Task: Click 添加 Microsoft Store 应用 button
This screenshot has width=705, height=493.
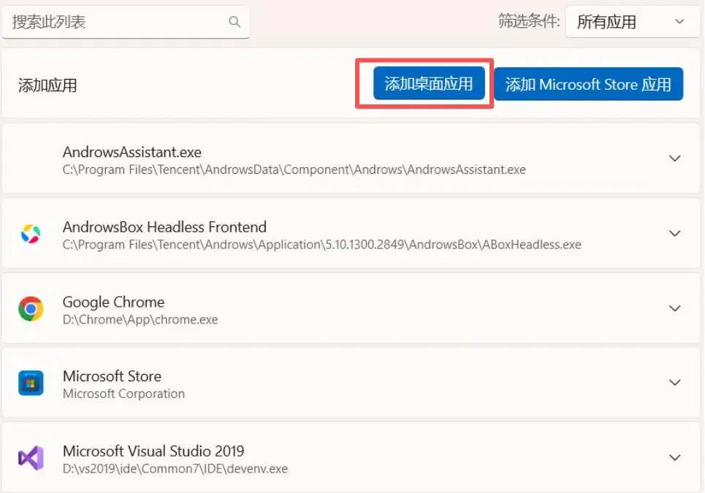Action: pyautogui.click(x=589, y=84)
